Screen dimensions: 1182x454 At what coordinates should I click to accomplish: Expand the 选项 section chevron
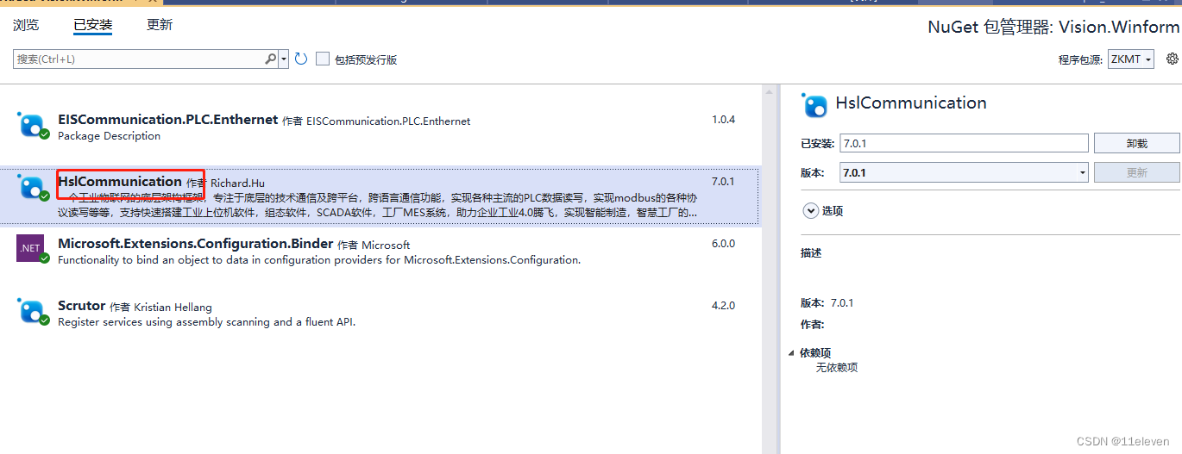[810, 210]
